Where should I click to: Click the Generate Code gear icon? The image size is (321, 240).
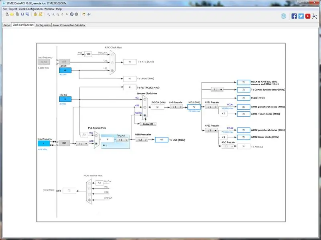[x=35, y=14]
